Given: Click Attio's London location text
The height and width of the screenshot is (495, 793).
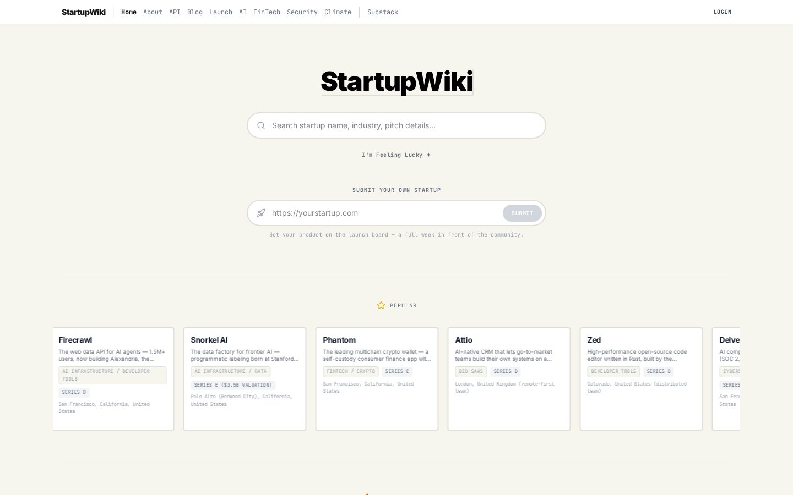Looking at the screenshot, I should 505,387.
